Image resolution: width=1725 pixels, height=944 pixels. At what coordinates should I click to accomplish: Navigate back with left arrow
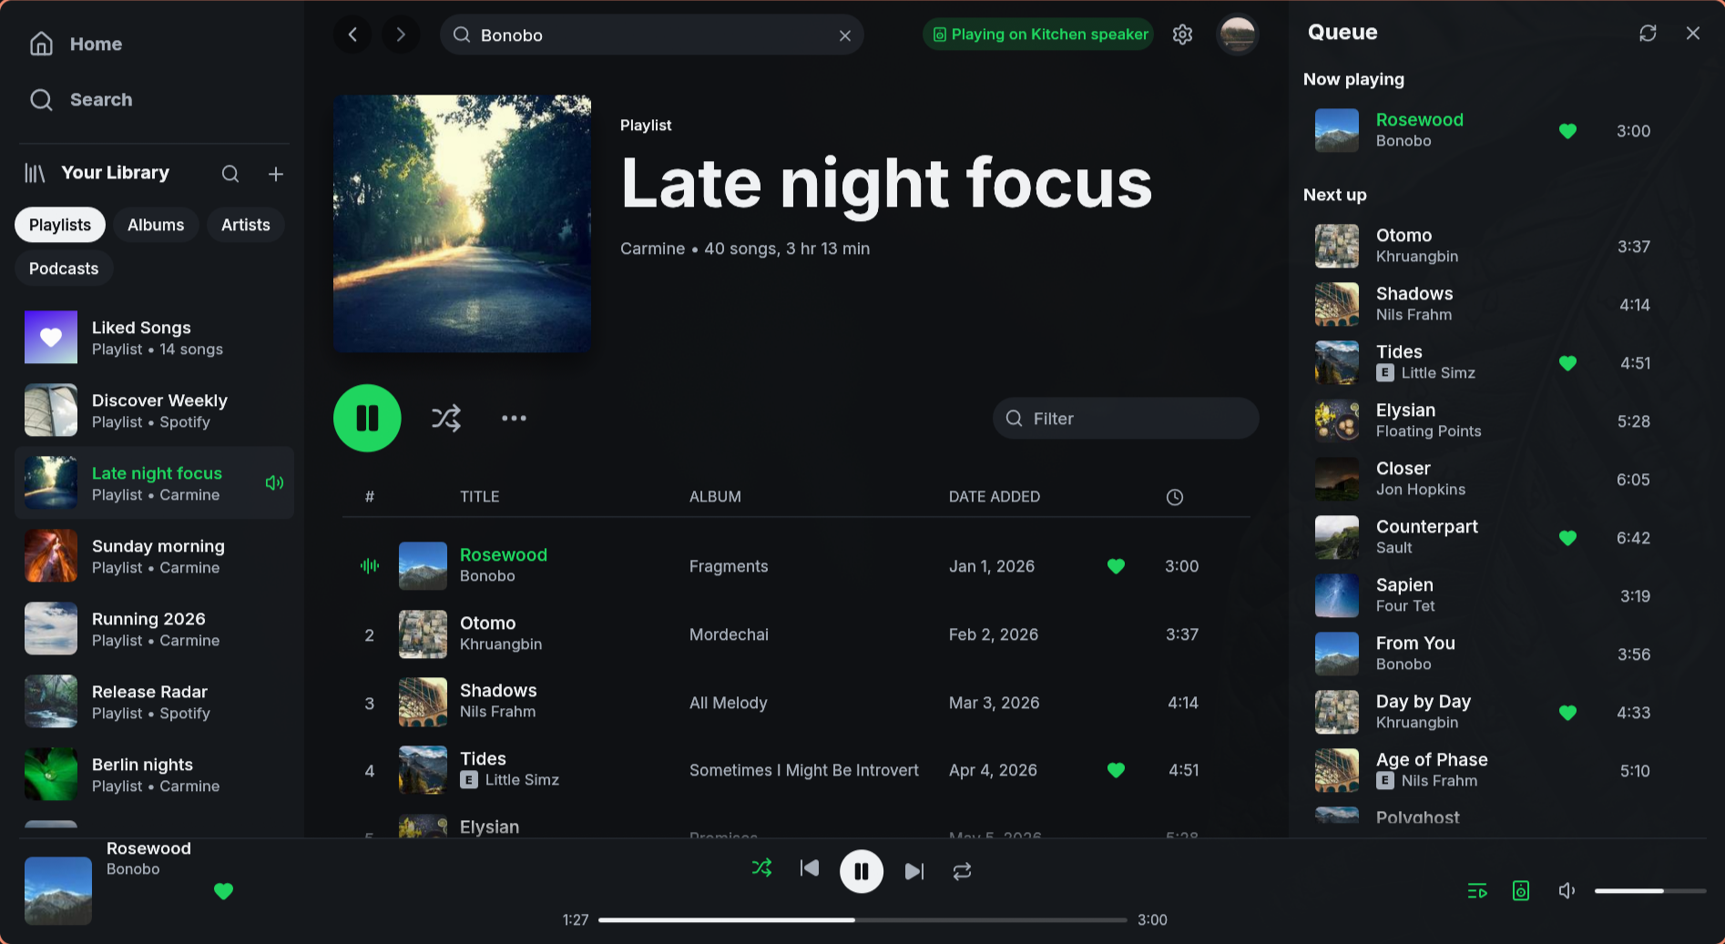tap(352, 36)
